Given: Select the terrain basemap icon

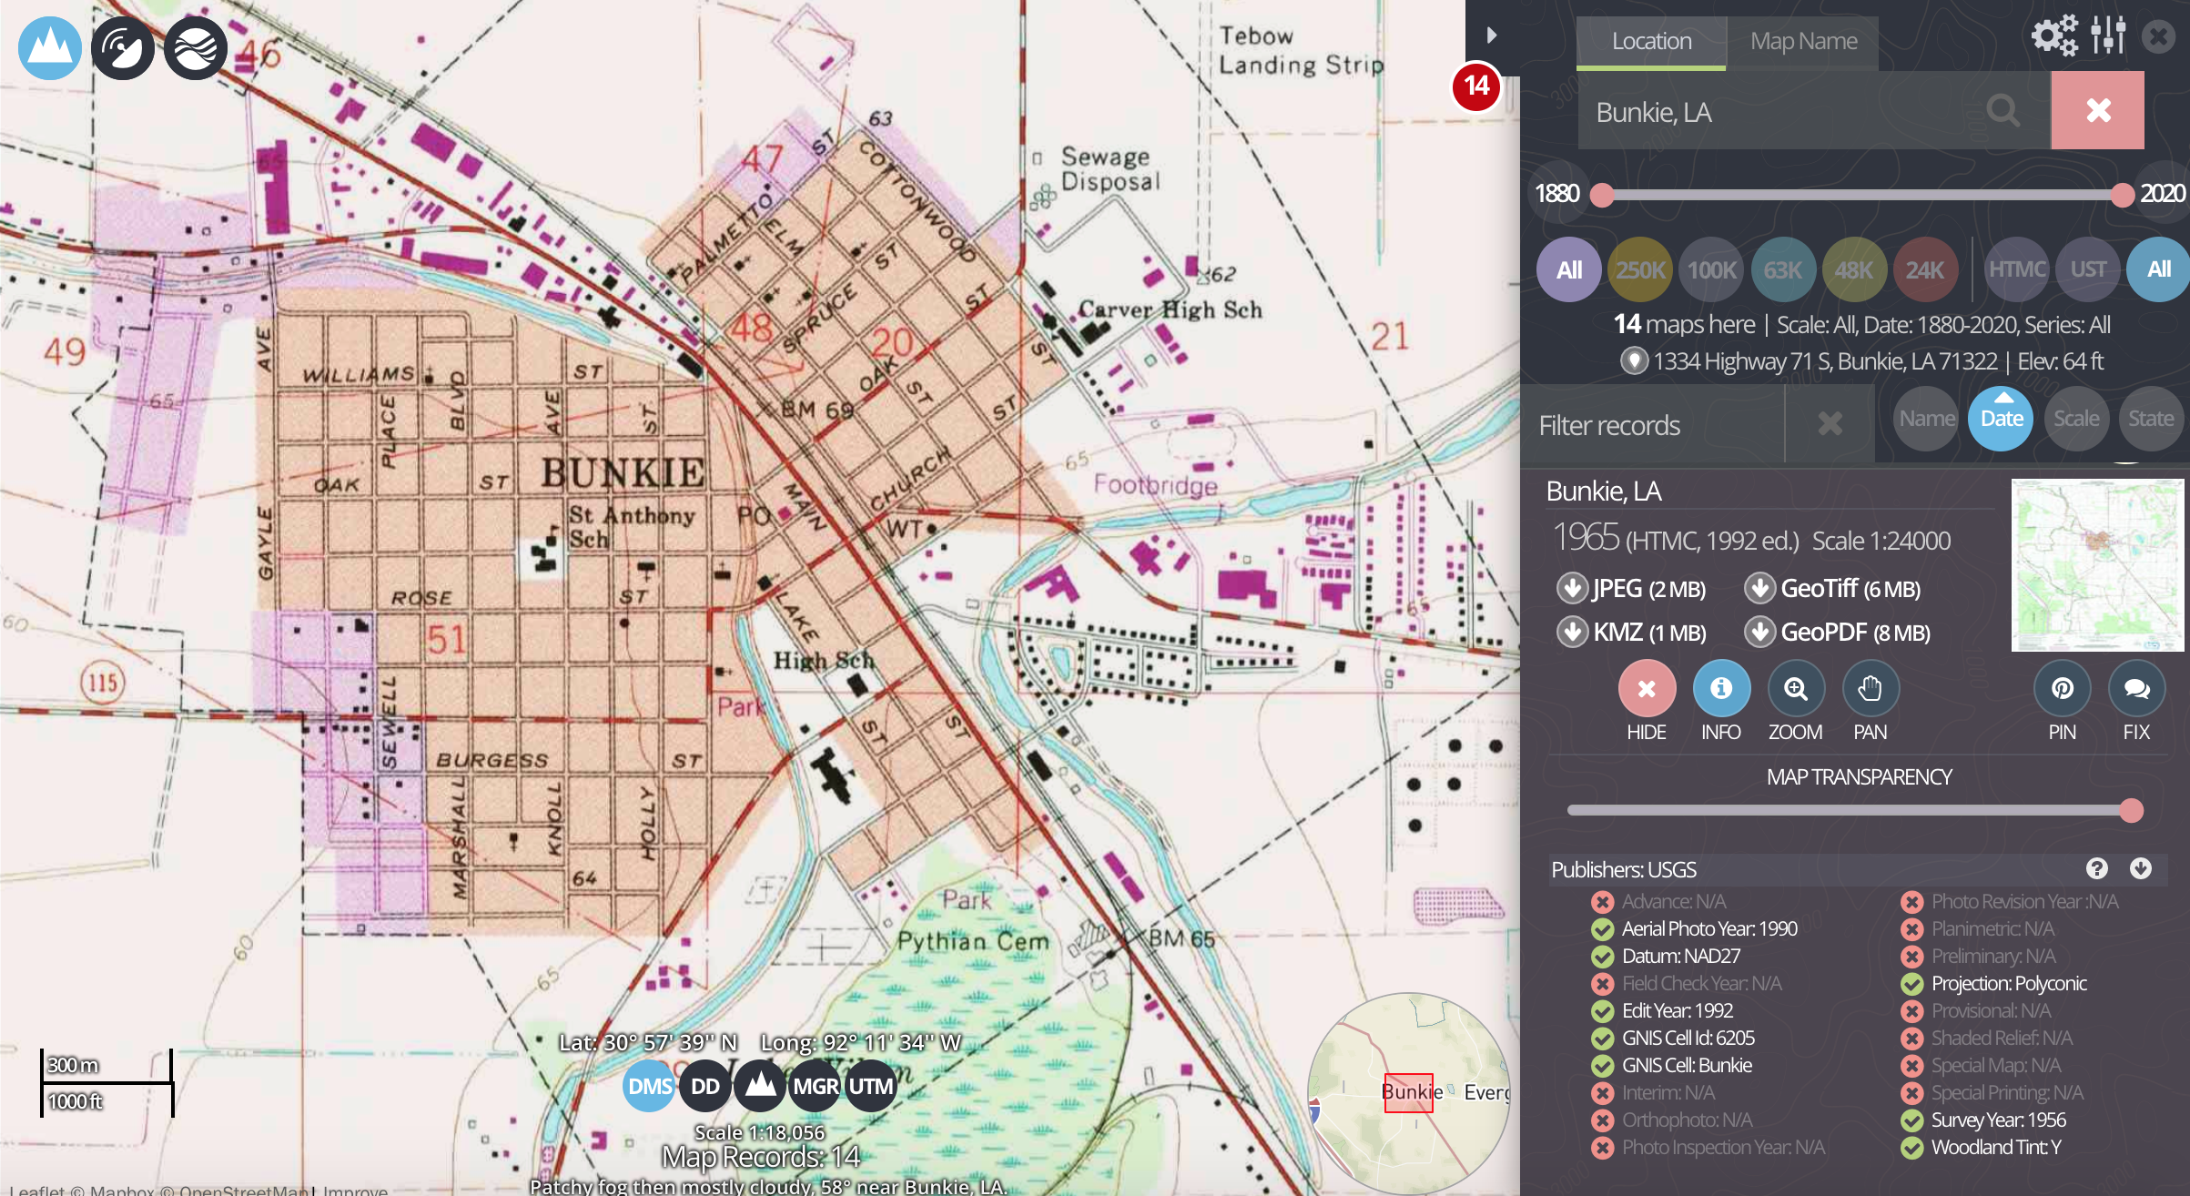Looking at the screenshot, I should point(50,48).
